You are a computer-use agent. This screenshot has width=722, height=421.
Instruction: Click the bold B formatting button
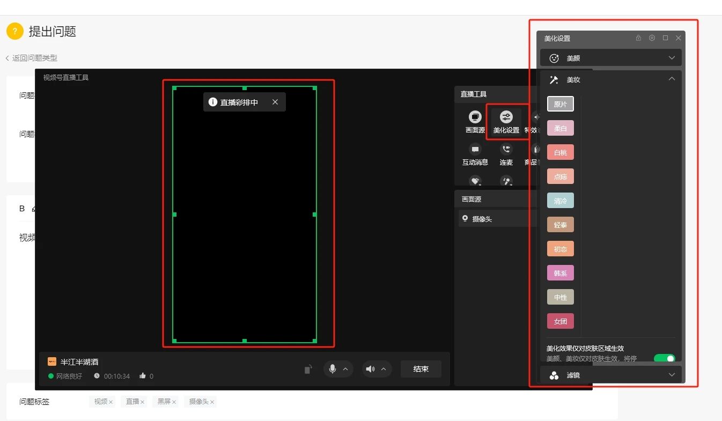22,209
